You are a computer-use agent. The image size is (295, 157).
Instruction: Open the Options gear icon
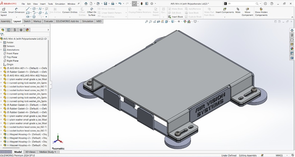coord(152,4)
